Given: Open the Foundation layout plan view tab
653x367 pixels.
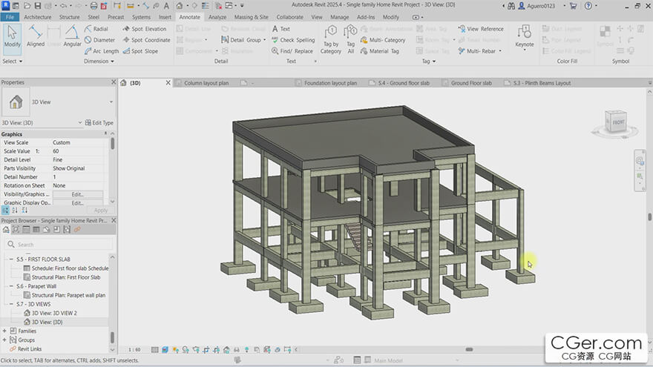Looking at the screenshot, I should point(329,83).
